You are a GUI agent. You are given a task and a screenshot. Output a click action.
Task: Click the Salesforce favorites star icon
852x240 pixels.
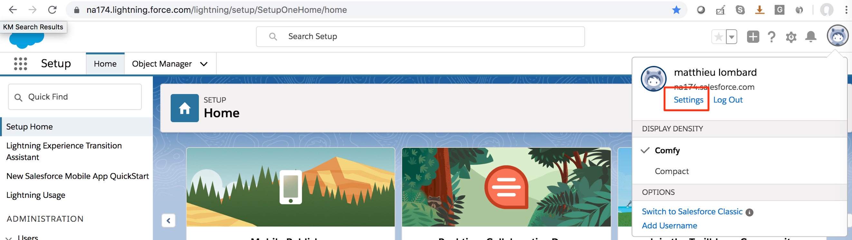click(x=719, y=37)
